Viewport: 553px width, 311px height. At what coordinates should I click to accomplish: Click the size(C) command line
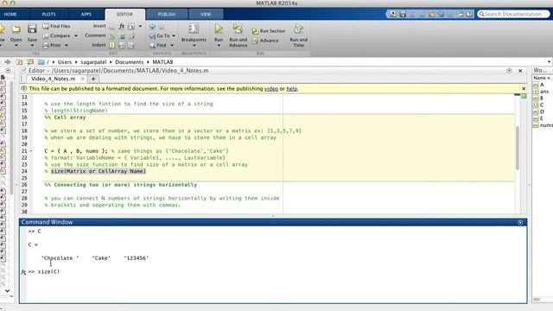click(48, 271)
